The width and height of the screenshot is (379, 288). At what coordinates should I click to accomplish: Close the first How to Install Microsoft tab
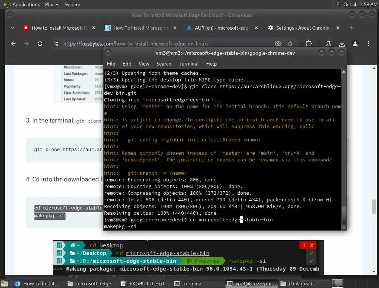point(94,28)
